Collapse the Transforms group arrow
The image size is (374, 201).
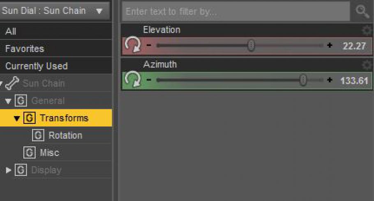pos(17,119)
